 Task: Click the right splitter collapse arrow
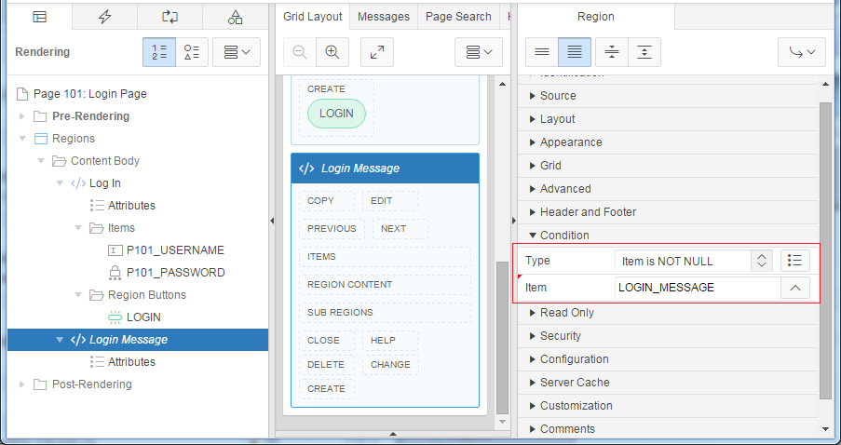click(514, 221)
